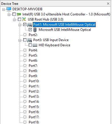Select the Port14: label
This screenshot has width=112, height=124.
(x=34, y=102)
